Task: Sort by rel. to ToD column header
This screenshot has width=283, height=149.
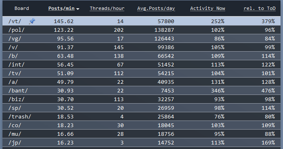Action: coord(259,8)
